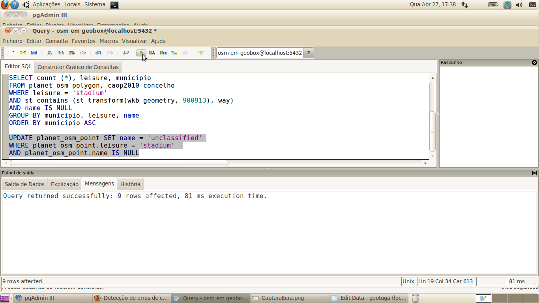The image size is (539, 303).
Task: Redo the last undone edit
Action: (110, 53)
